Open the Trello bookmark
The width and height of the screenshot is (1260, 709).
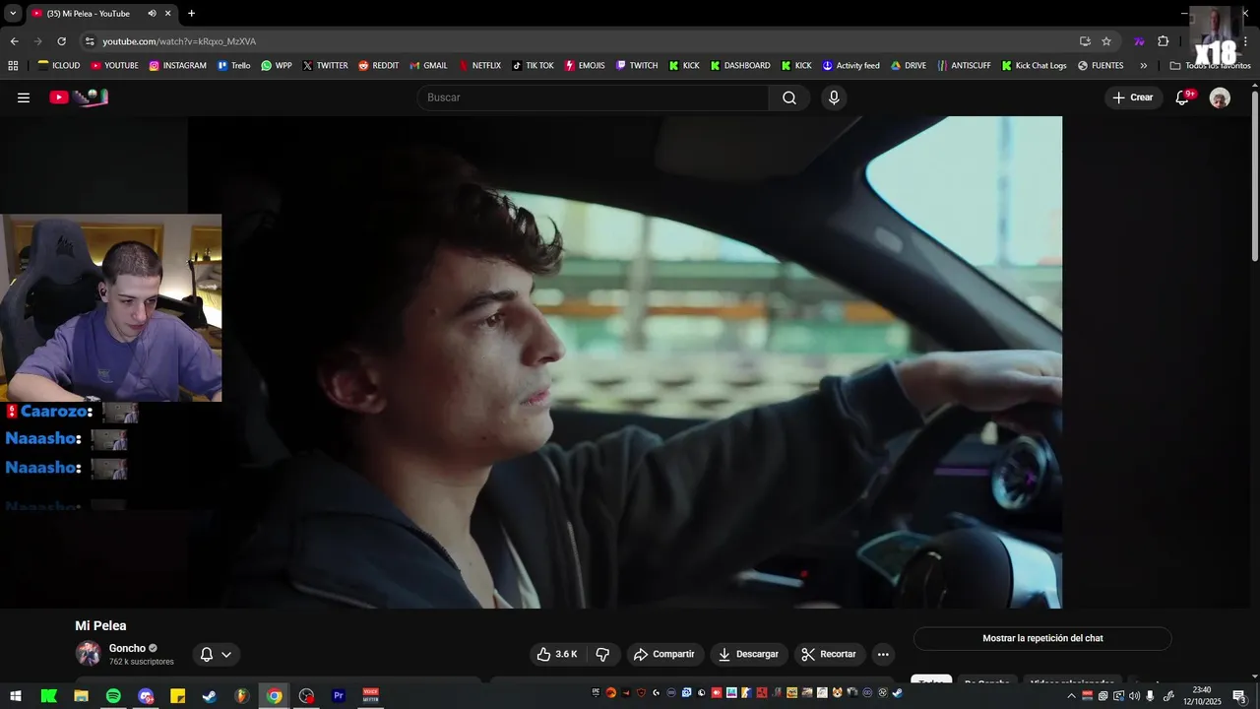[234, 66]
